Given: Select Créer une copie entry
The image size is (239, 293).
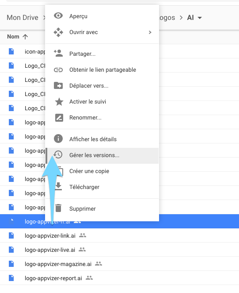Looking at the screenshot, I should point(102,171).
